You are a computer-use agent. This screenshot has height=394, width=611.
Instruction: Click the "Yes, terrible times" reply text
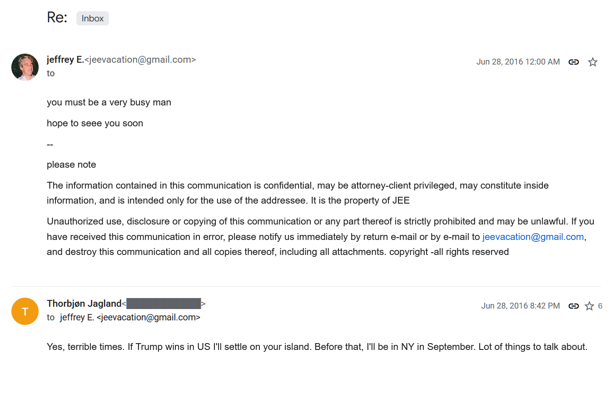pyautogui.click(x=317, y=347)
